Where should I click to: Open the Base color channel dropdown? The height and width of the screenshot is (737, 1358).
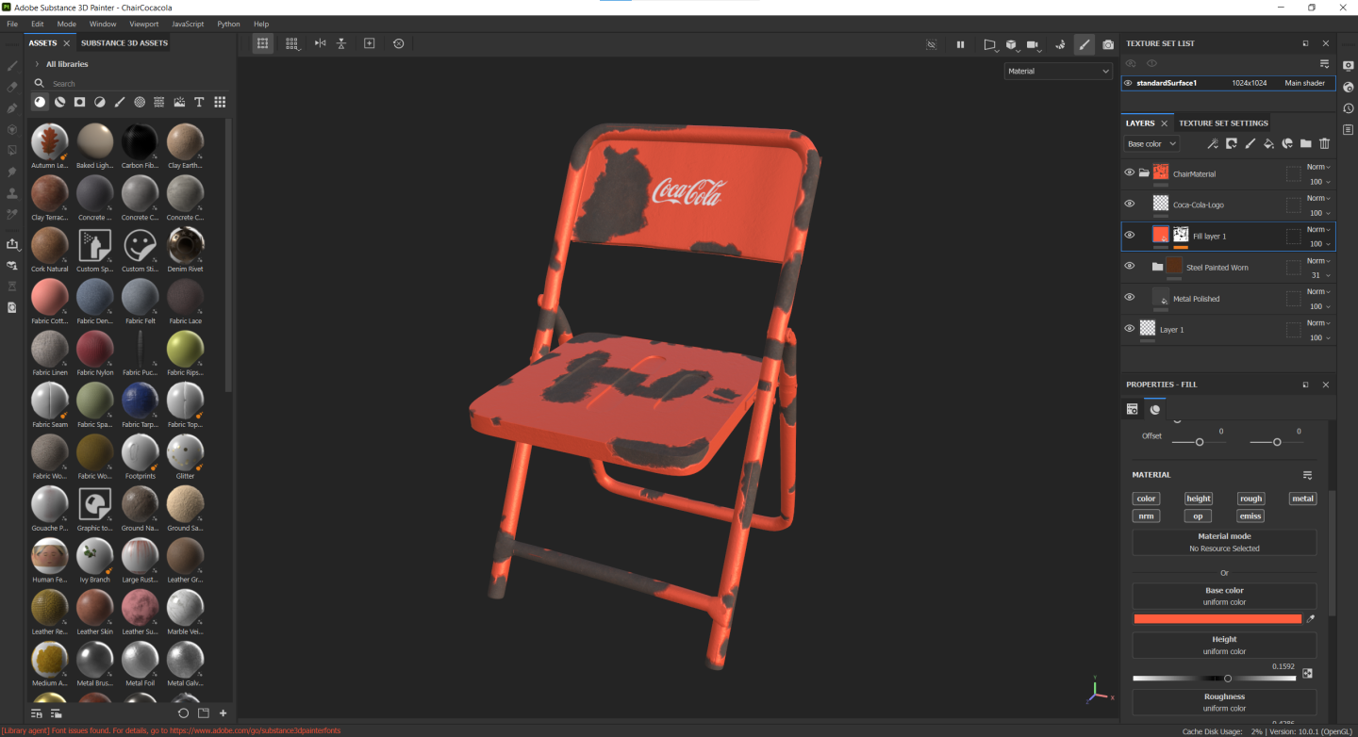(x=1151, y=143)
